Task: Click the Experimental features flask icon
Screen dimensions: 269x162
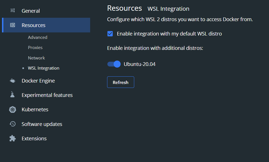Action: coord(12,94)
